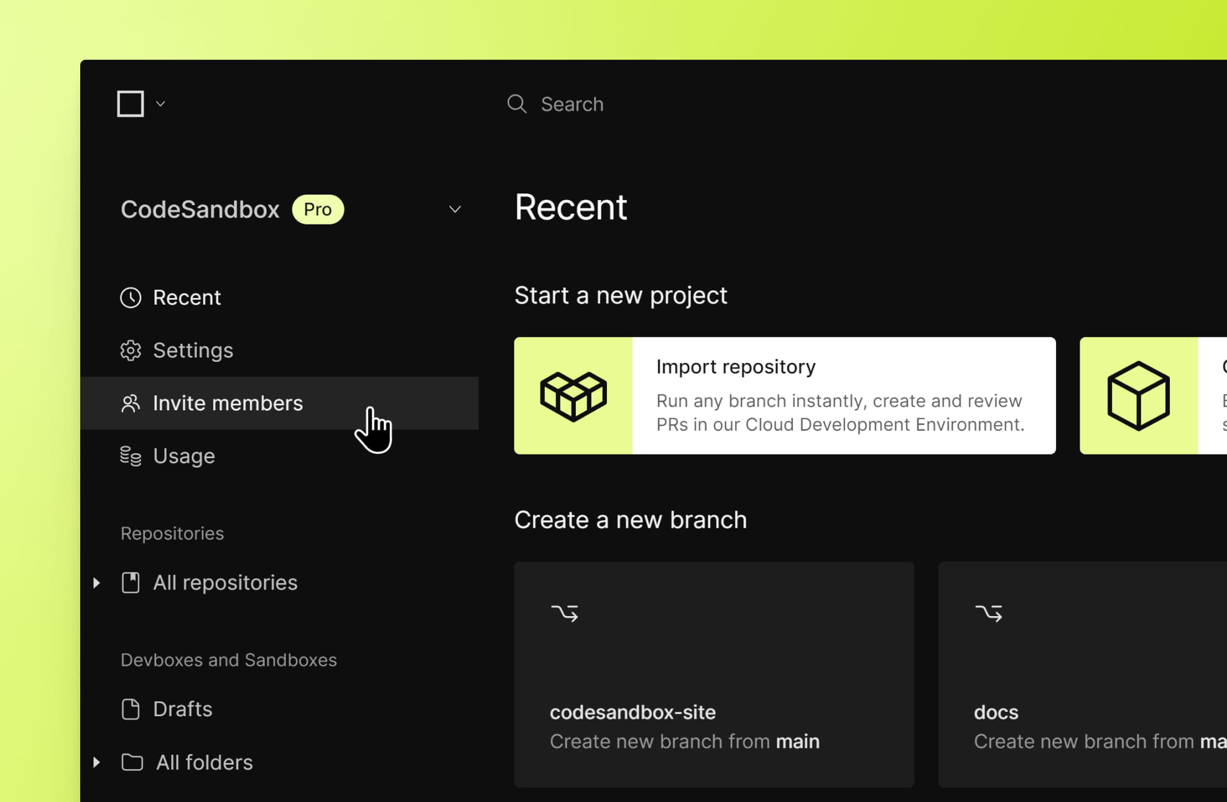The width and height of the screenshot is (1227, 802).
Task: Expand the All folders tree item
Action: [97, 762]
